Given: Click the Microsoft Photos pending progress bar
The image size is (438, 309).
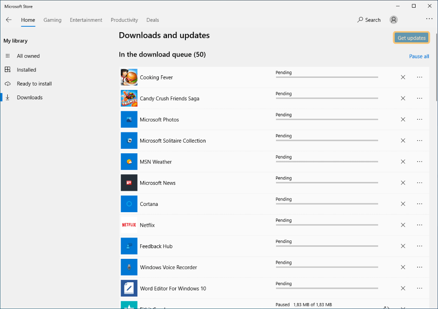Looking at the screenshot, I should tap(327, 119).
